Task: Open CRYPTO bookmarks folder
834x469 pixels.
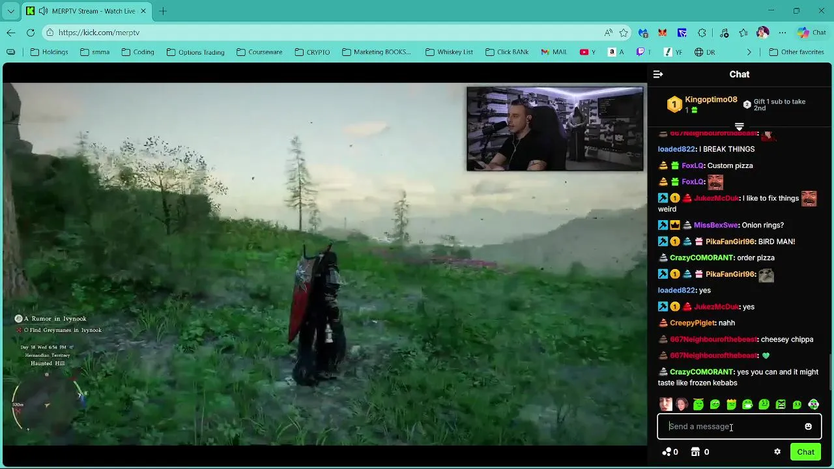Action: click(312, 52)
